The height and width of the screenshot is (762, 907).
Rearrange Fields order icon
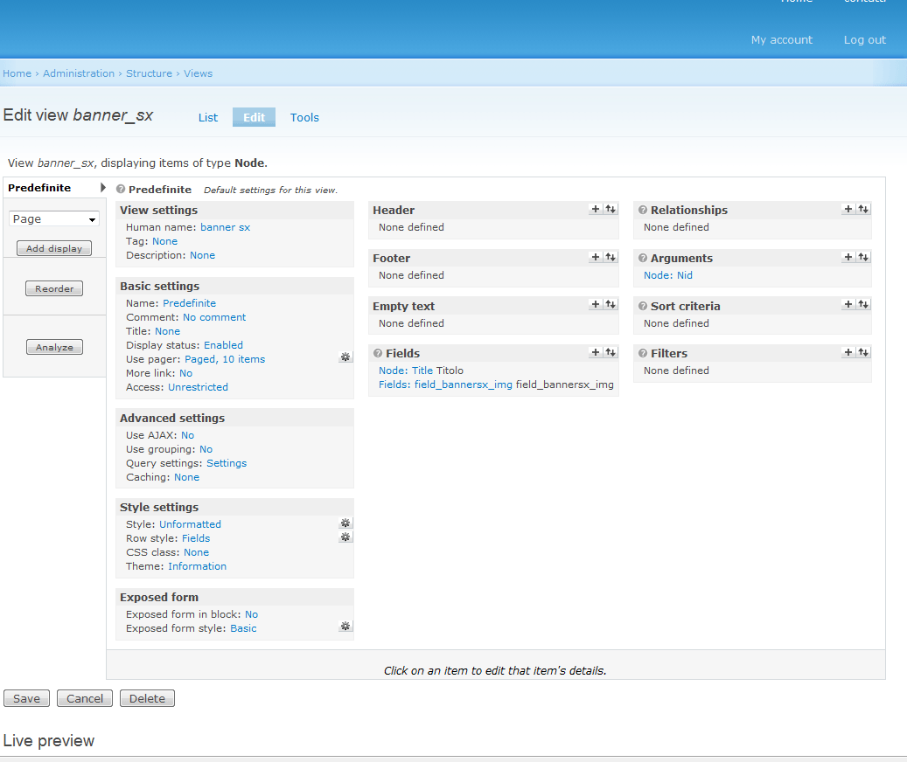tap(610, 352)
